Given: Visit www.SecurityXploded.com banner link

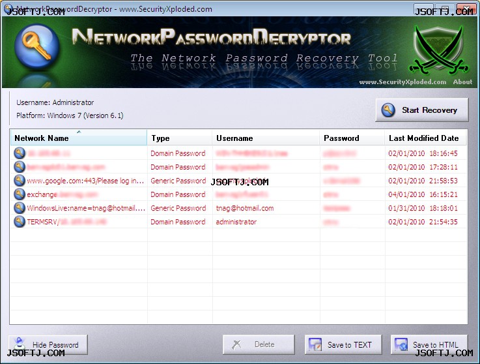Looking at the screenshot, I should (402, 82).
